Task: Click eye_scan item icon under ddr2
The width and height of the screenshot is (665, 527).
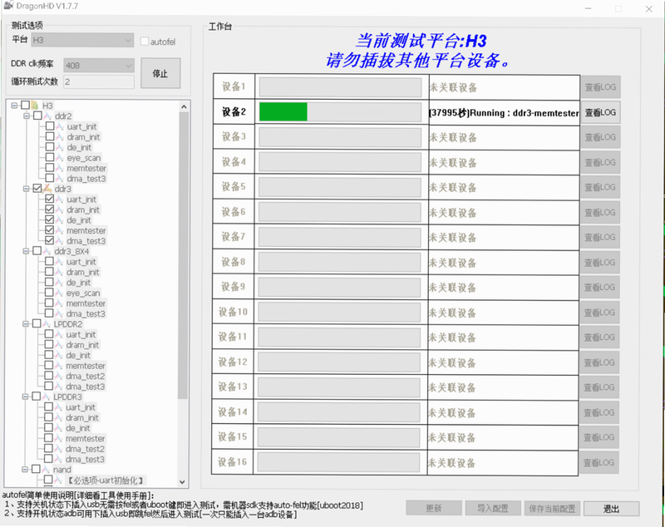Action: pyautogui.click(x=60, y=158)
